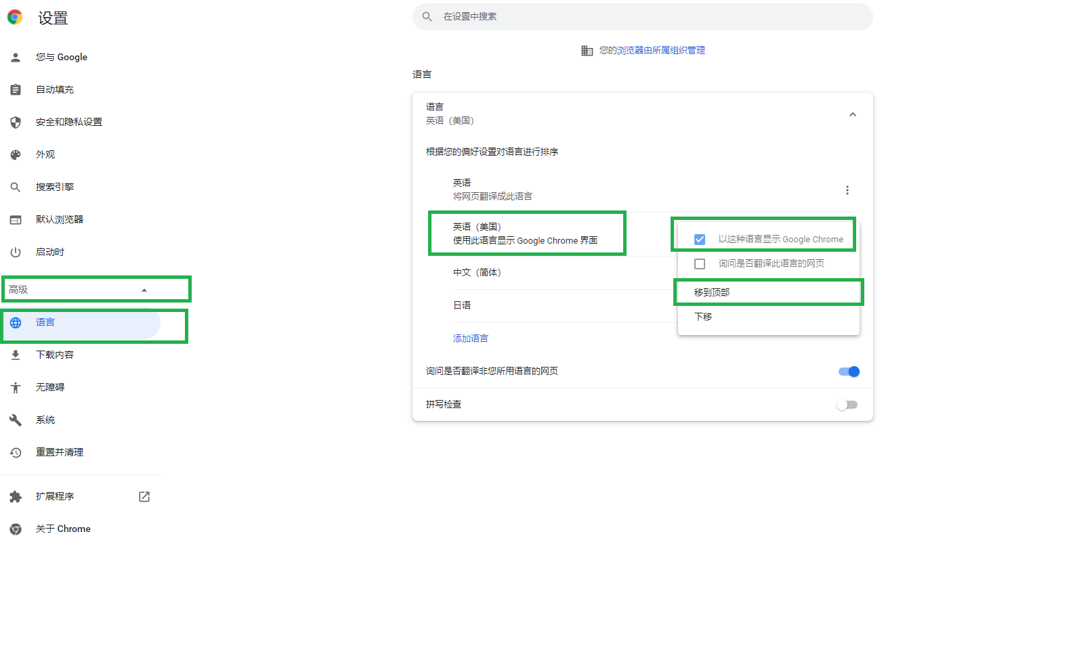Viewport: 1077px width, 645px height.
Task: Focus the 在设置中搜索 search field
Action: 642,17
